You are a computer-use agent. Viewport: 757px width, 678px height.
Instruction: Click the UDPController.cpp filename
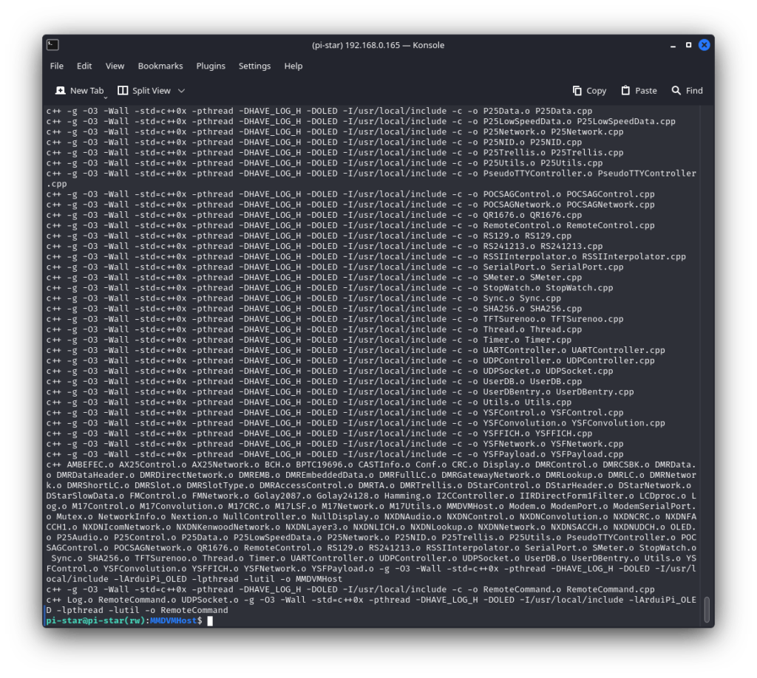pos(611,360)
